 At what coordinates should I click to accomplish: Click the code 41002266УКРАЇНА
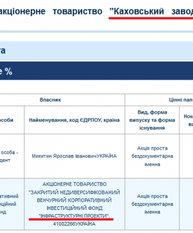tap(74, 224)
